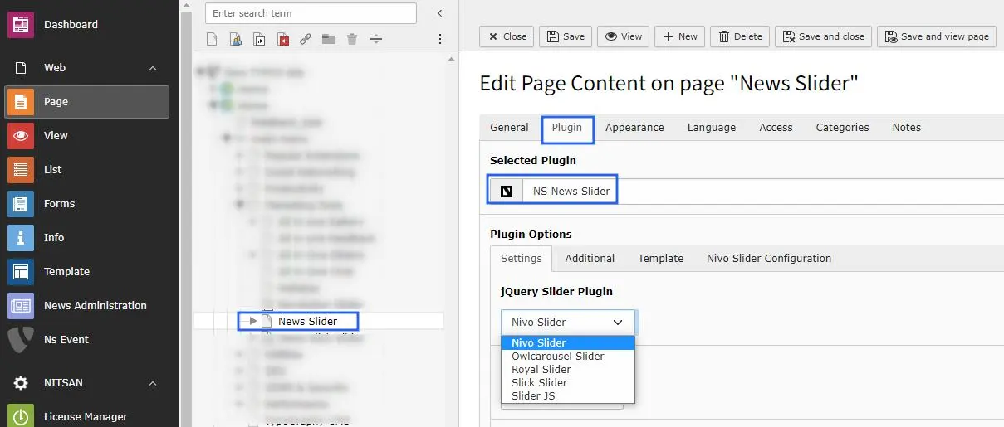This screenshot has height=427, width=1004.
Task: Open the plugin options Template tab
Action: [x=661, y=259]
